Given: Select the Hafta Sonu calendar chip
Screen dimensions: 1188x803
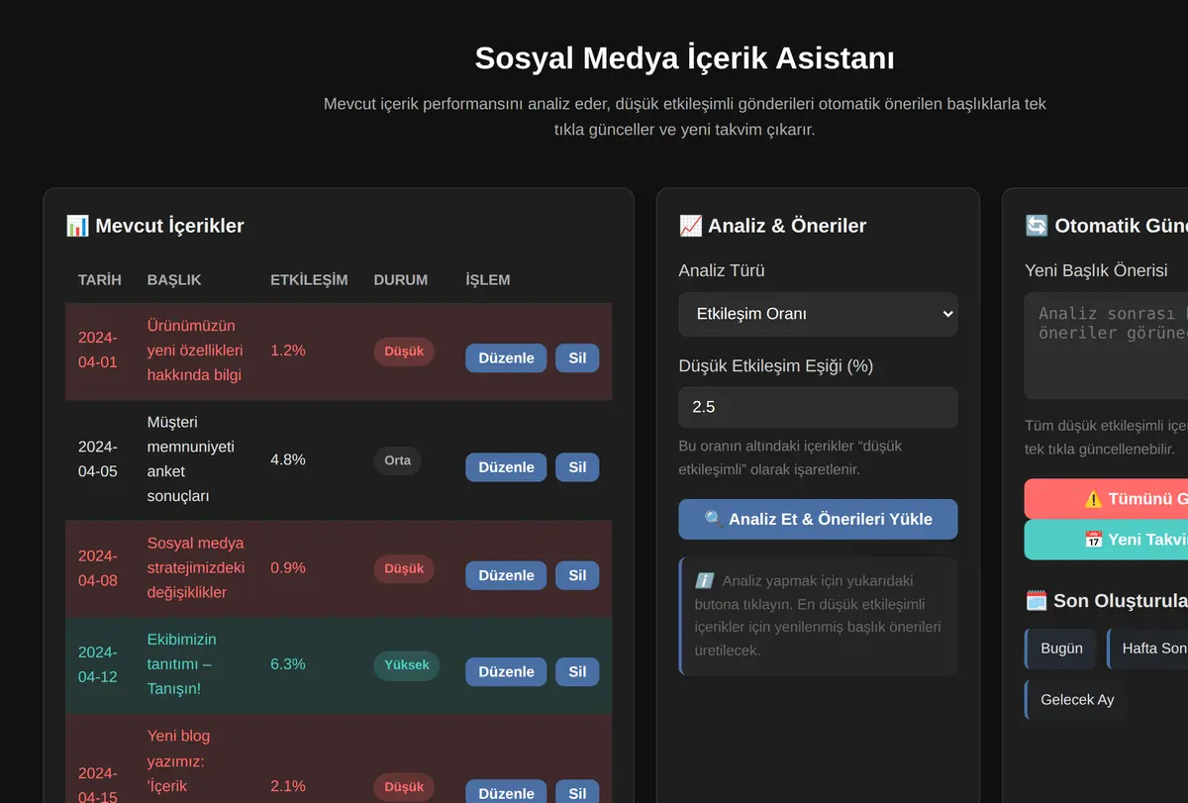Looking at the screenshot, I should click(x=1148, y=649).
